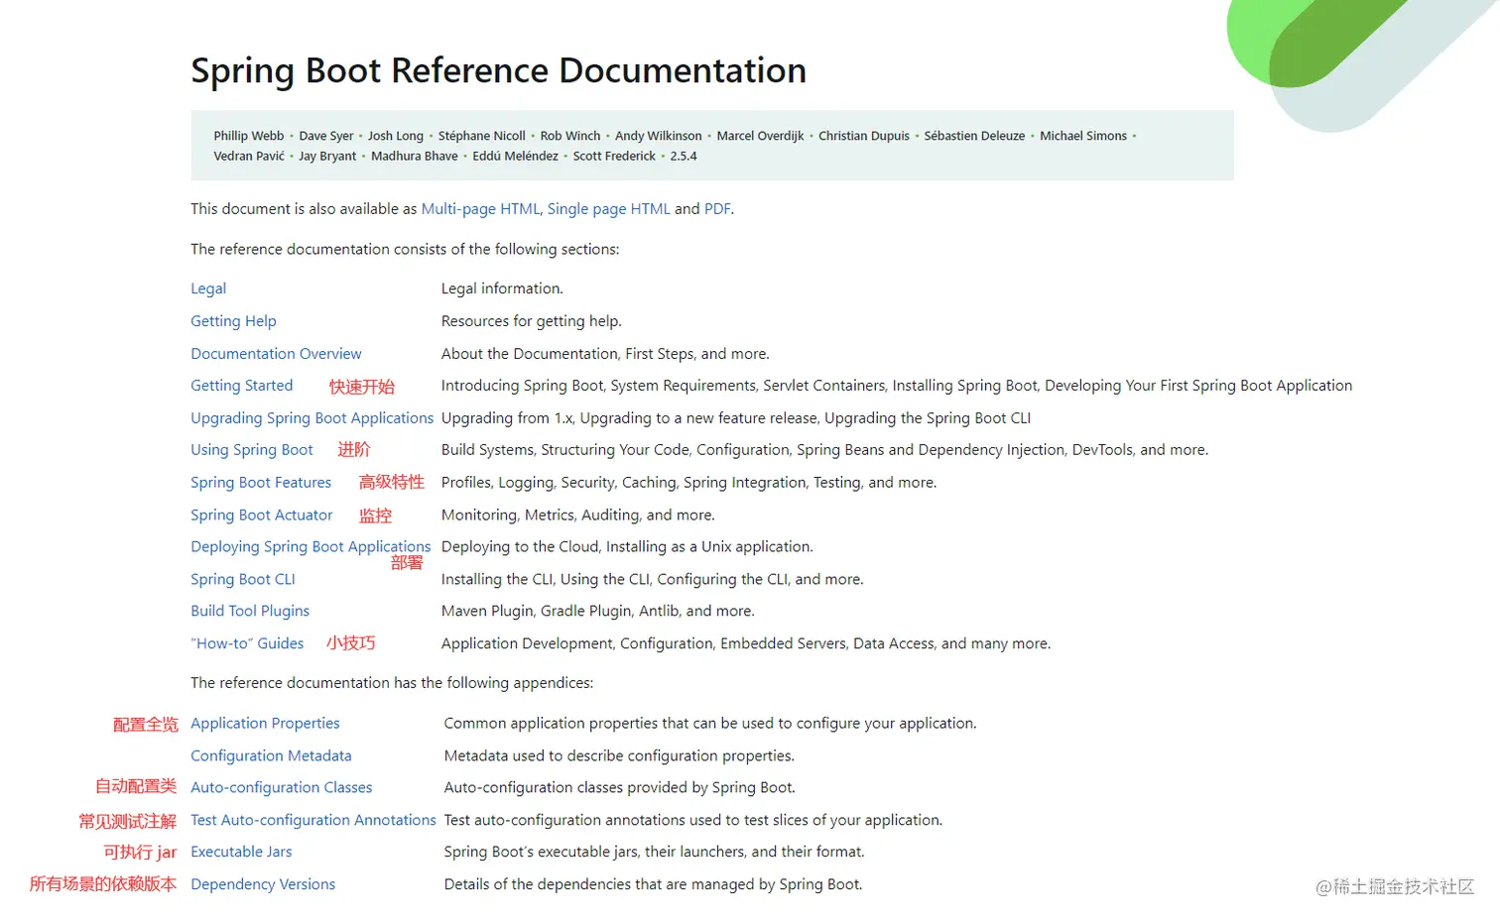Screen dimensions: 1500x922
Task: Click 'Maven Plugin, Gradle Plugin' description
Action: pos(598,612)
